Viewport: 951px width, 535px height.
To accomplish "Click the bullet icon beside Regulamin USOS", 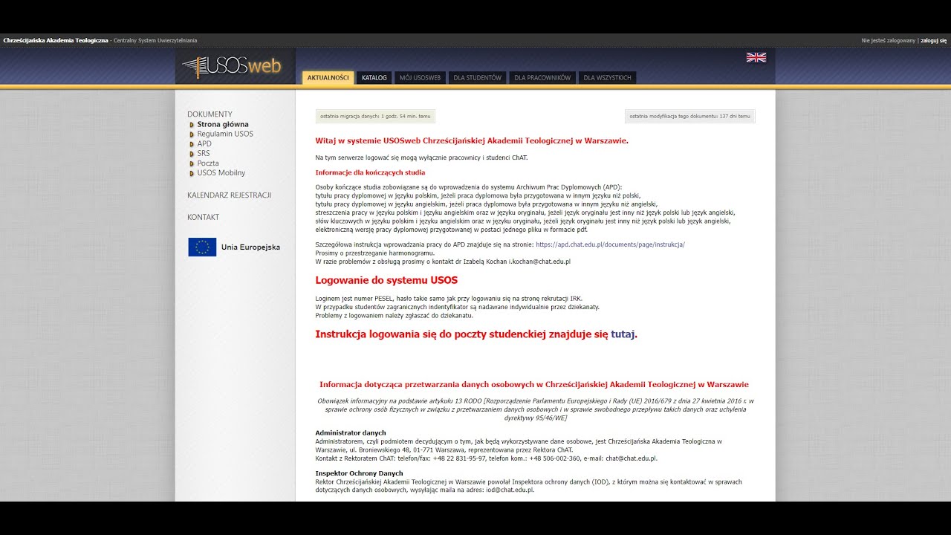I will (x=192, y=134).
